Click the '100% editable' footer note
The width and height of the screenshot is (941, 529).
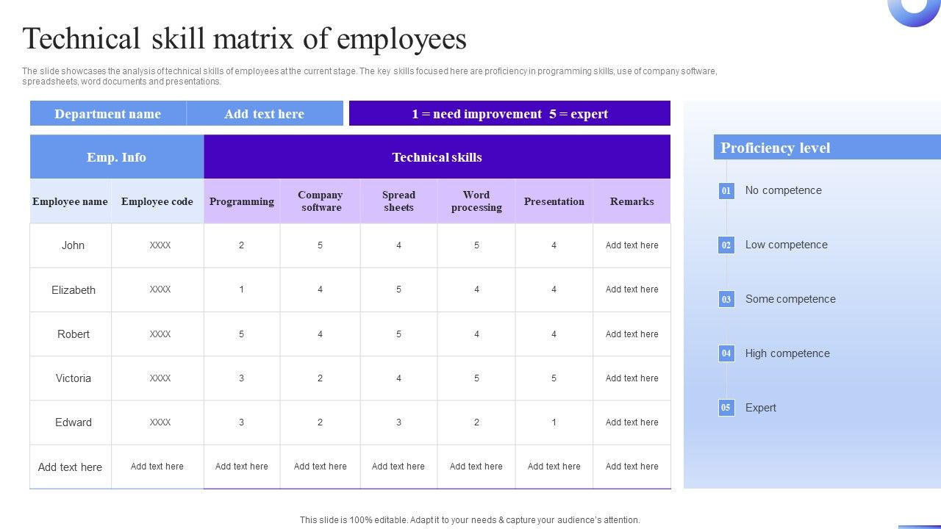(470, 519)
